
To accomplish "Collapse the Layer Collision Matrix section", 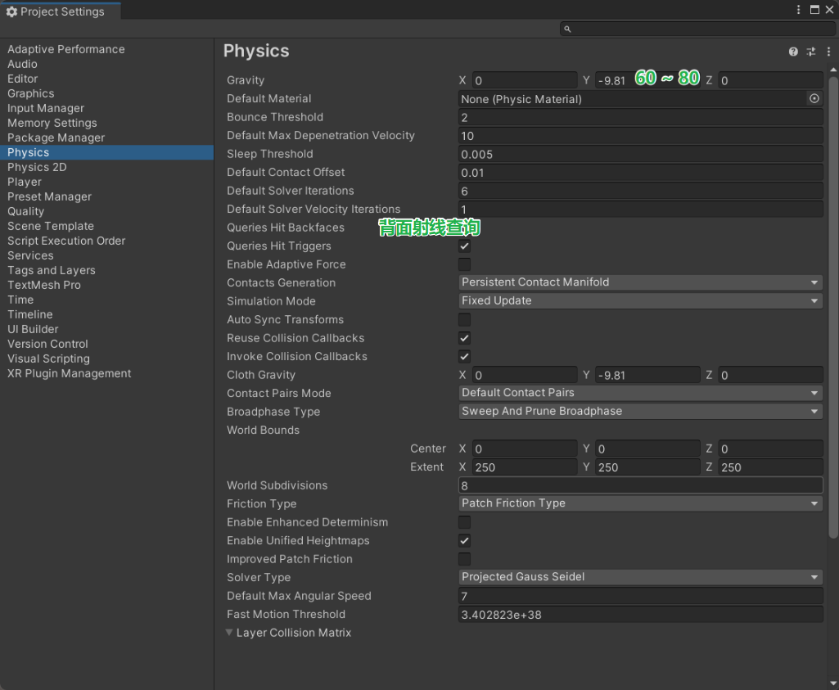I will pyautogui.click(x=230, y=633).
